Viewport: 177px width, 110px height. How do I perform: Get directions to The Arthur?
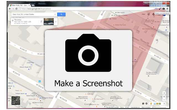41,21
